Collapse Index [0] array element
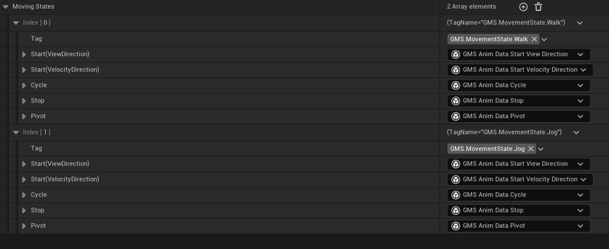The height and width of the screenshot is (249, 609). (x=16, y=23)
